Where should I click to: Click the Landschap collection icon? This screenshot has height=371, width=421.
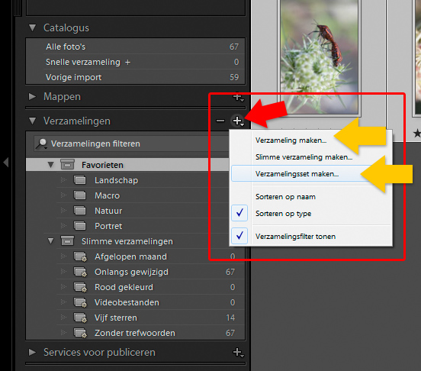pos(80,180)
